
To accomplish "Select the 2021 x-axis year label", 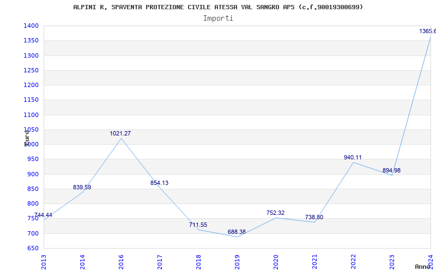I will tap(314, 262).
